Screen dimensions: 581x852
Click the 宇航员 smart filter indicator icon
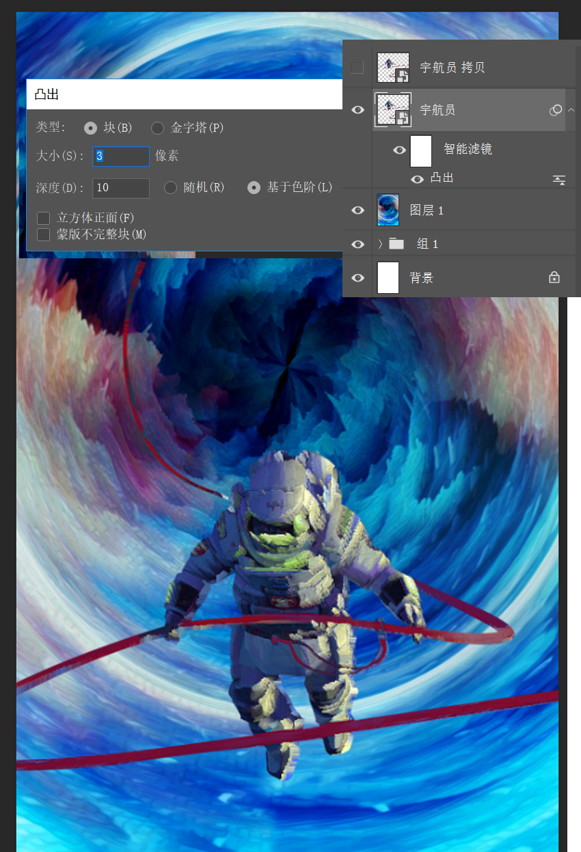coord(556,110)
